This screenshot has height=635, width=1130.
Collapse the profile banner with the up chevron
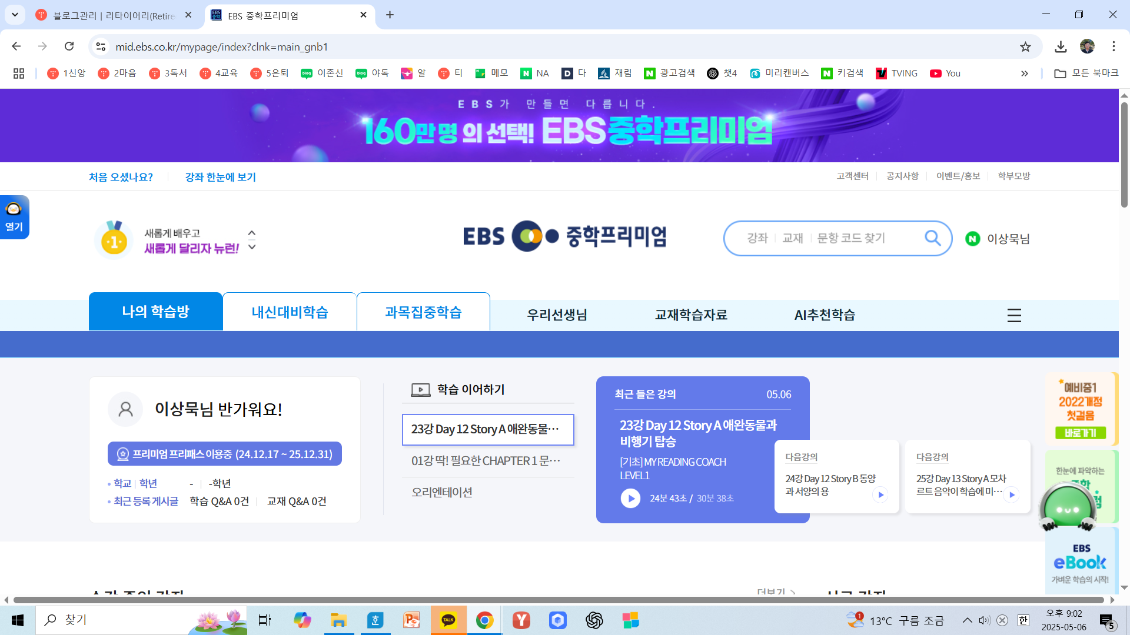click(251, 233)
